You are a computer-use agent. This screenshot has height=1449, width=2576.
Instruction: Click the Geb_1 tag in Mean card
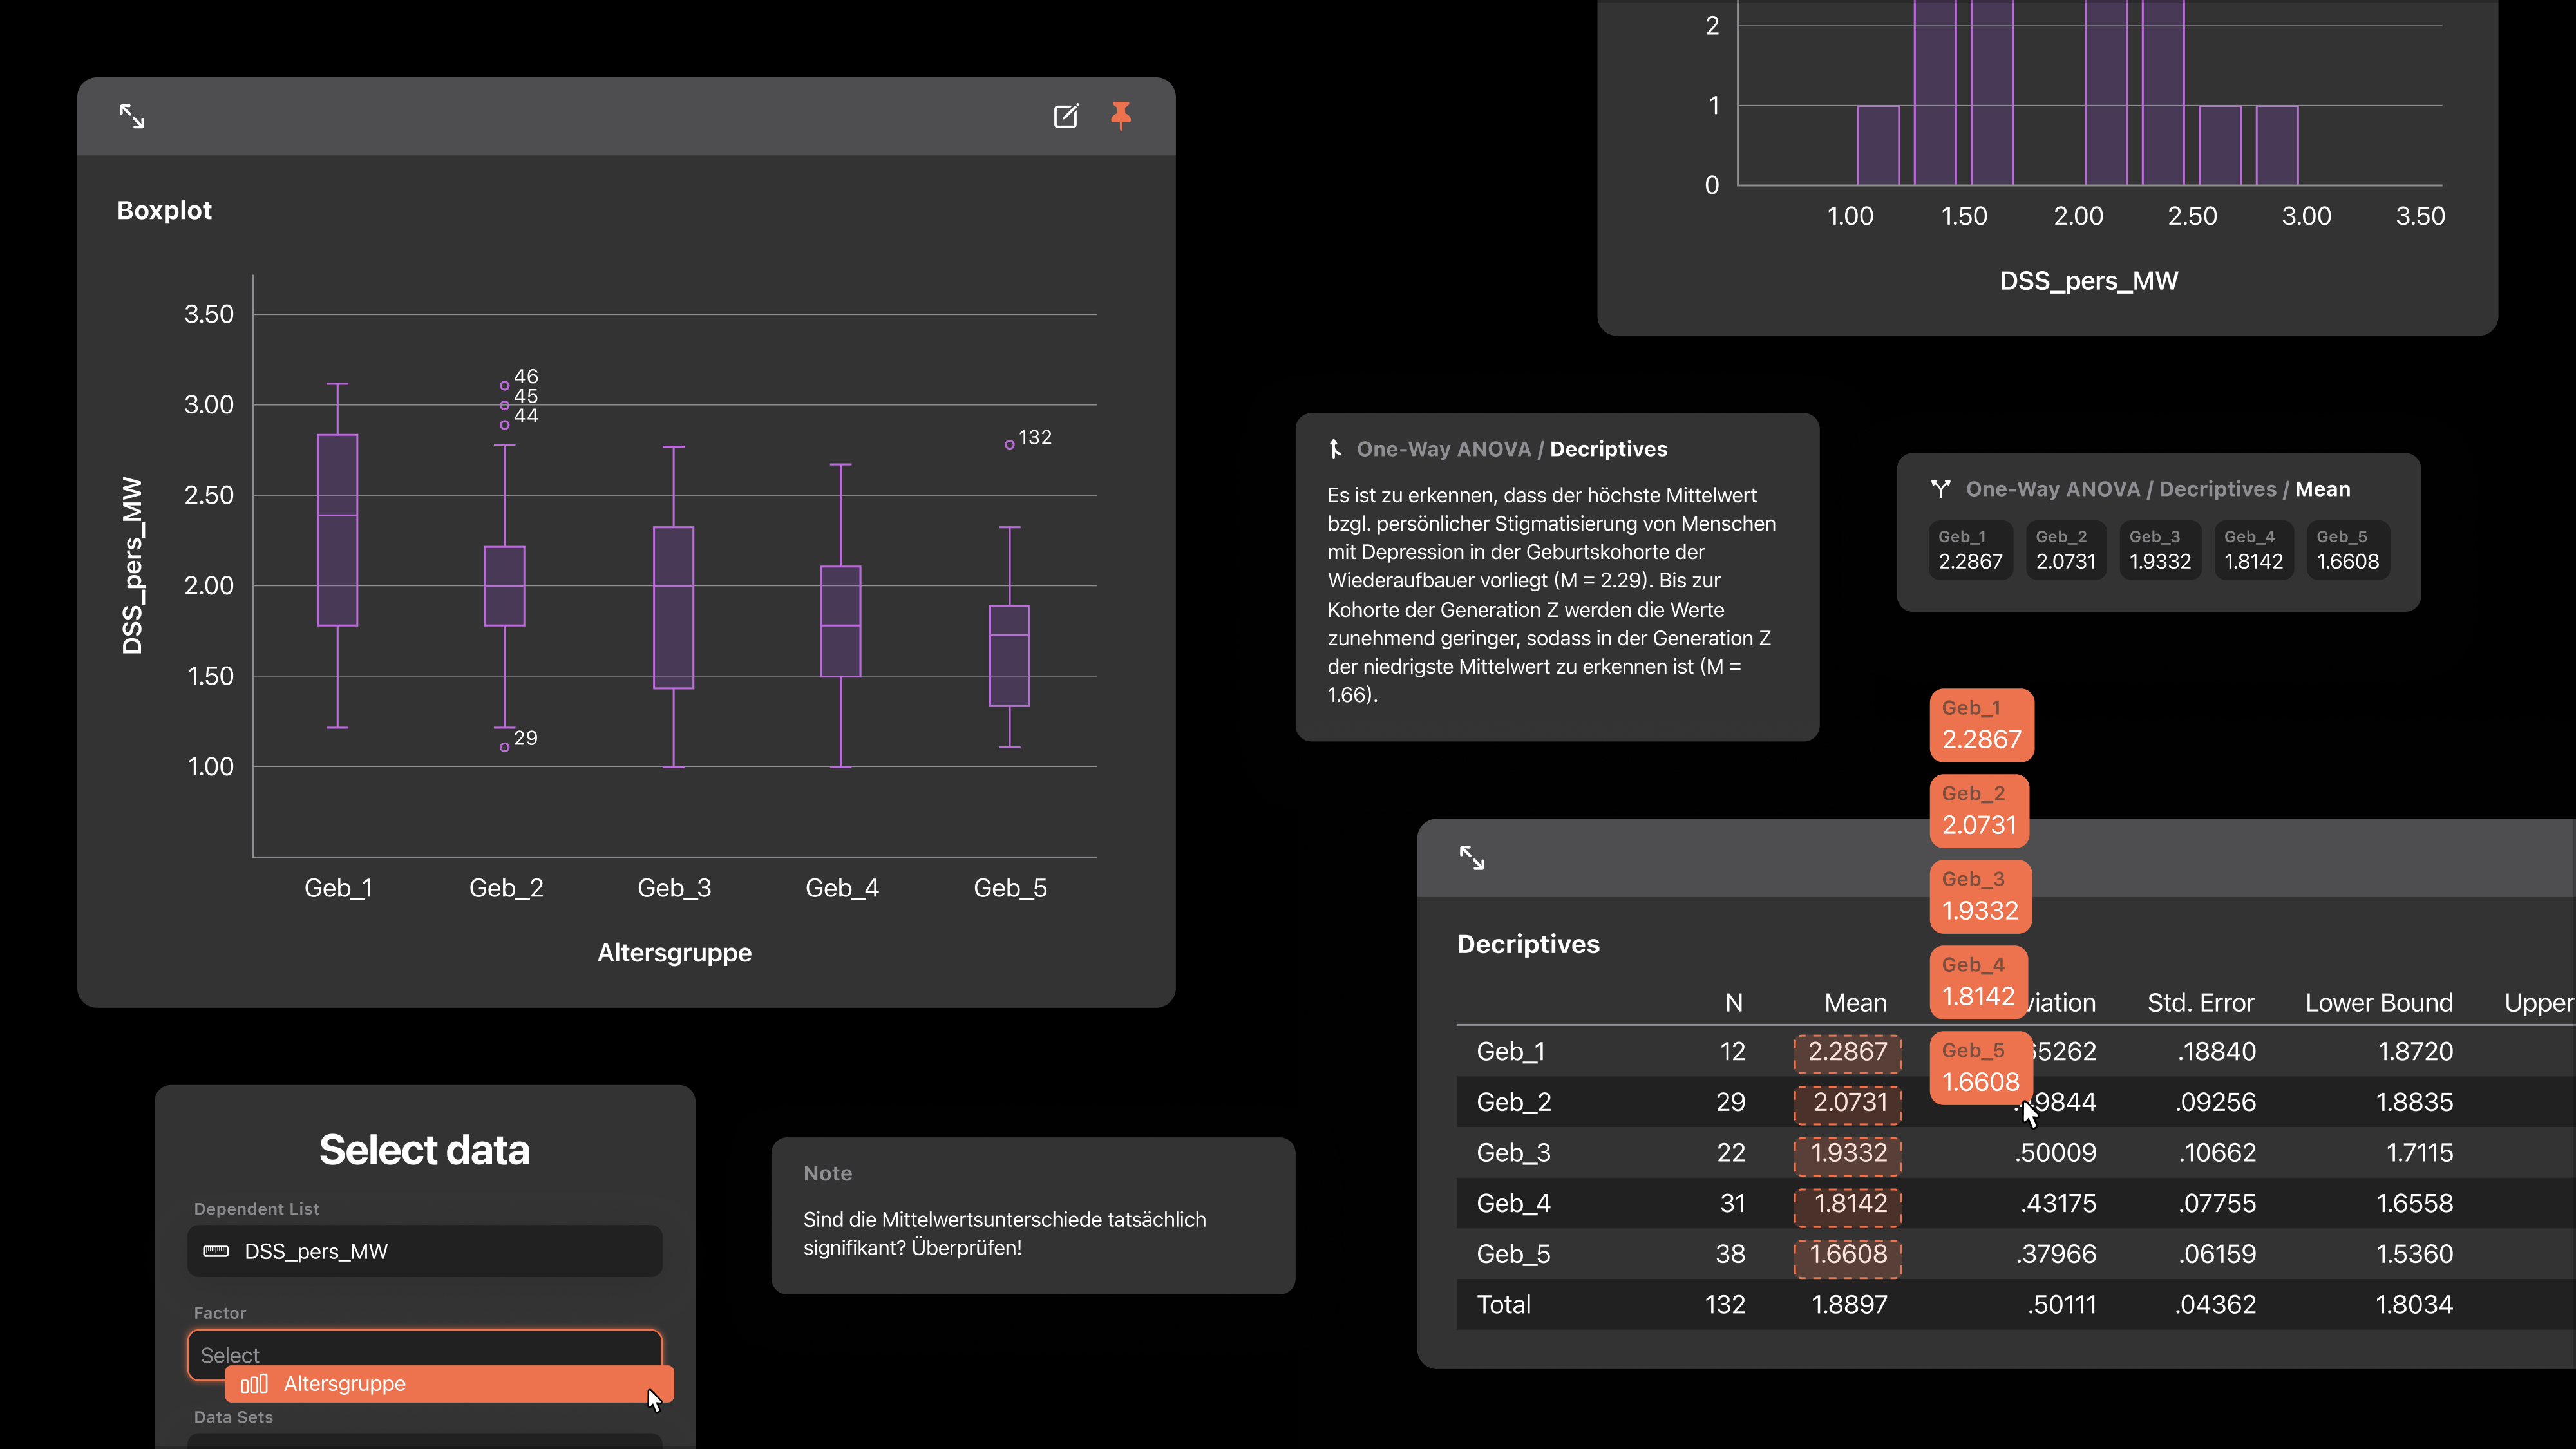(x=1970, y=550)
